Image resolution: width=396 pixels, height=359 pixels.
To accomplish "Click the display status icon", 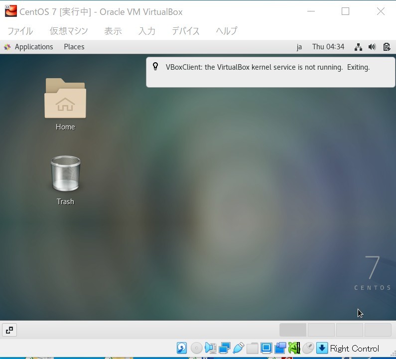I will 266,348.
